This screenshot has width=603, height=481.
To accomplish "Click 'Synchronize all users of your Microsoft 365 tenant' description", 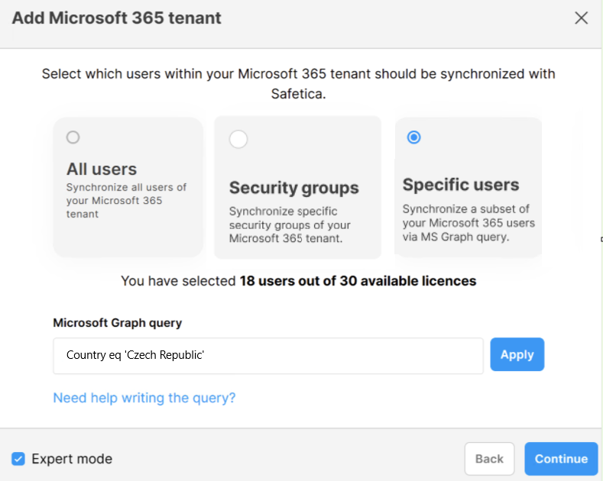I will point(126,201).
